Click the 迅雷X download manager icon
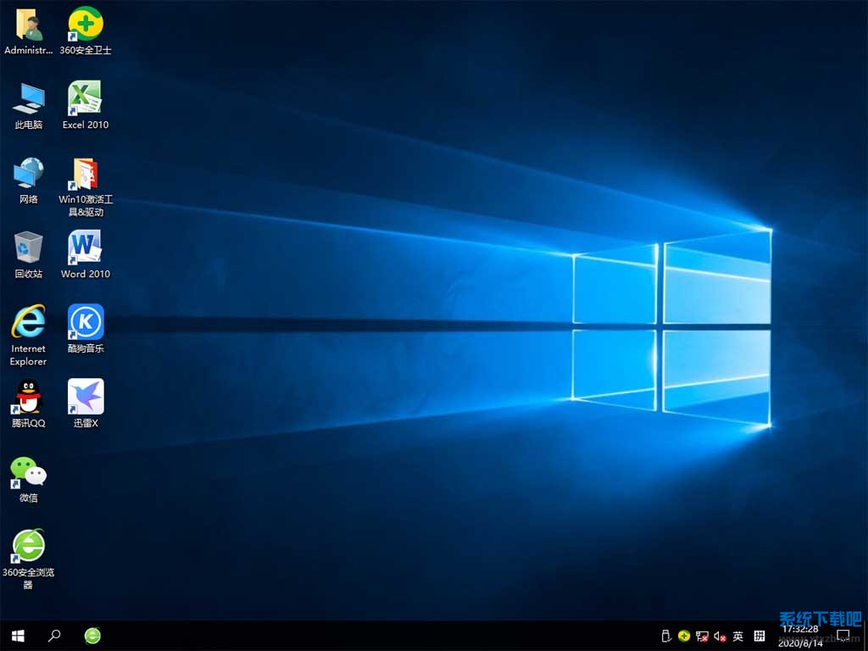 (86, 397)
